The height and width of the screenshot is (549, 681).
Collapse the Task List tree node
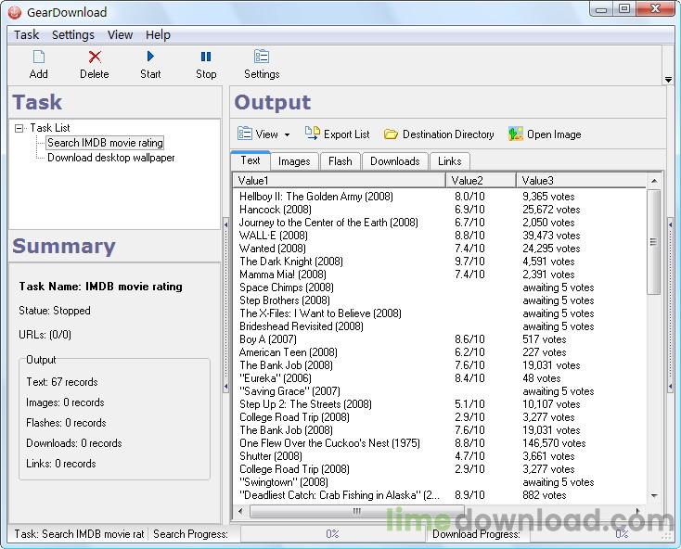point(19,128)
